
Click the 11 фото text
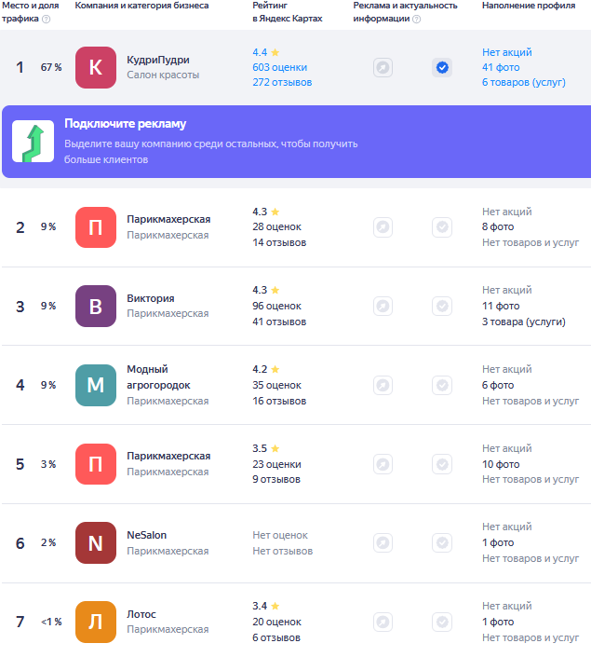click(x=501, y=307)
